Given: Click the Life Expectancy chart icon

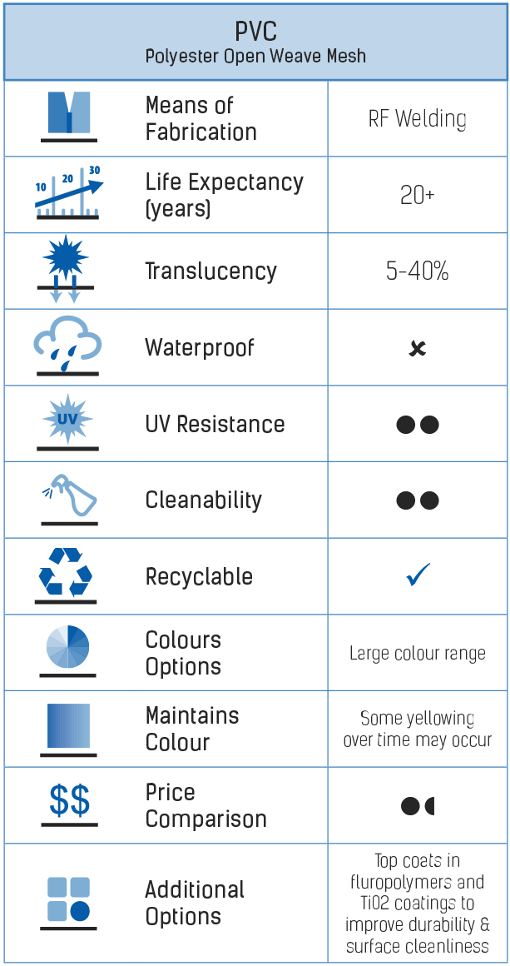Looking at the screenshot, I should click(x=69, y=192).
